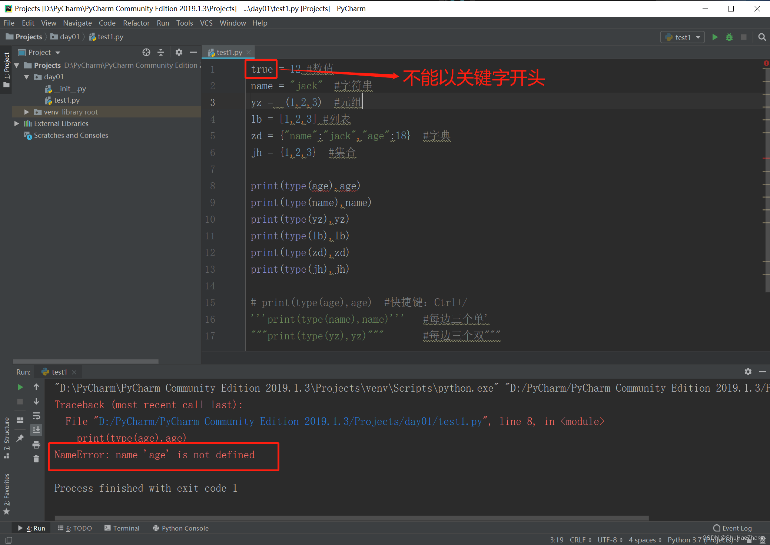Rerun test1 with green arrow in Run panel

point(20,387)
